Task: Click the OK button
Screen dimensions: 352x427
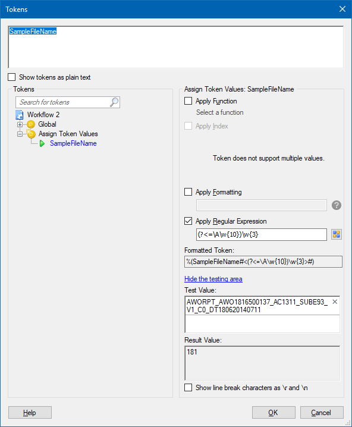Action: pos(274,413)
